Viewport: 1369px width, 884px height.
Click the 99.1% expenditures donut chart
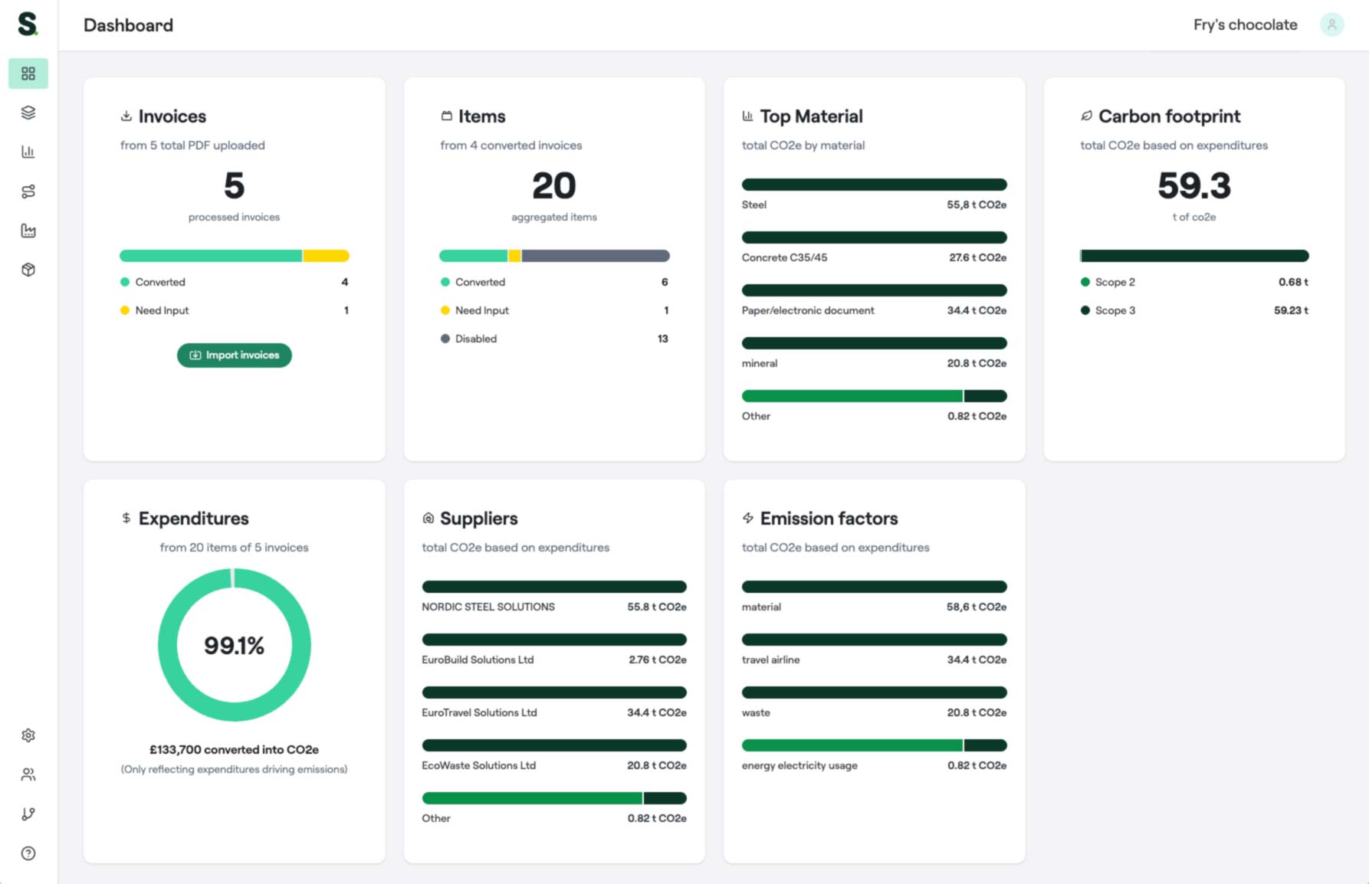(235, 644)
